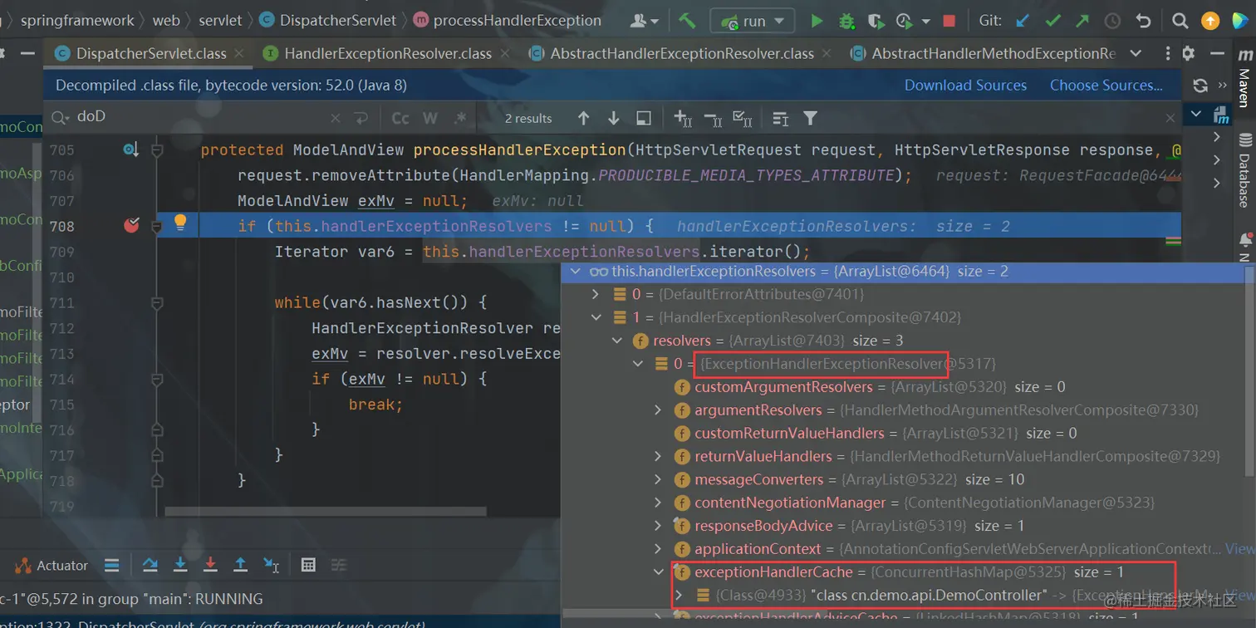This screenshot has width=1256, height=628.
Task: Expand the argumentResolvers field
Action: [x=658, y=410]
